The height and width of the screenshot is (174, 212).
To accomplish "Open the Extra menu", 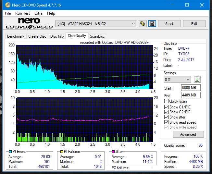I will 38,13.
